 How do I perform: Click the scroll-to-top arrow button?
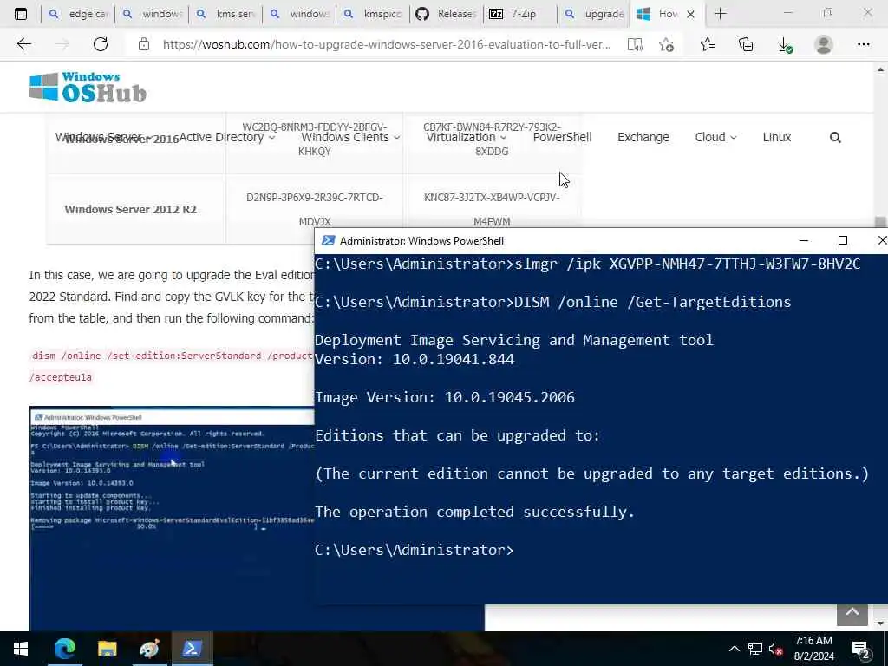click(852, 614)
